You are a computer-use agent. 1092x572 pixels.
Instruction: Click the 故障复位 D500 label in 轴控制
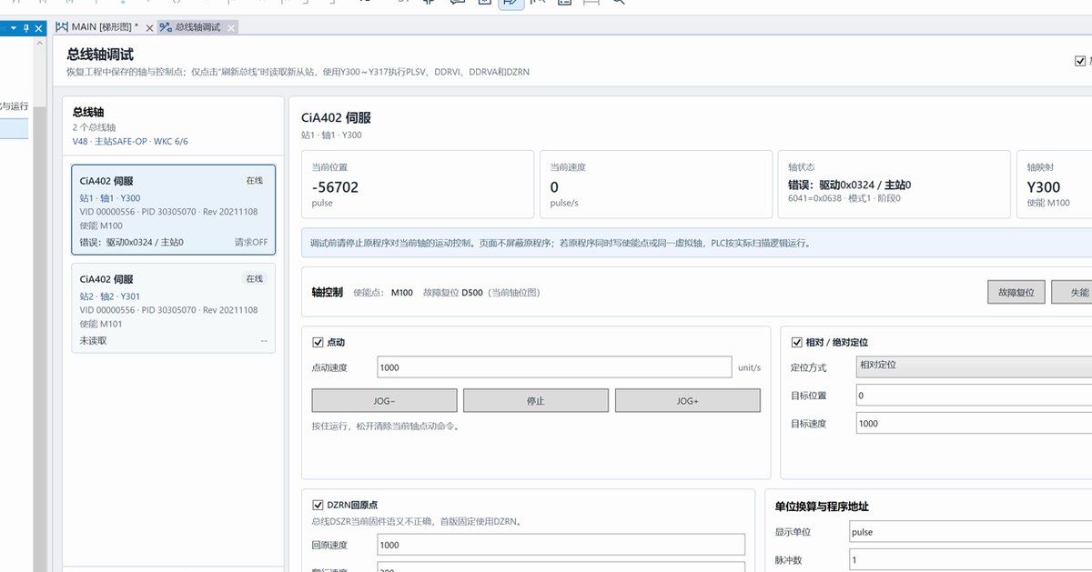(452, 293)
